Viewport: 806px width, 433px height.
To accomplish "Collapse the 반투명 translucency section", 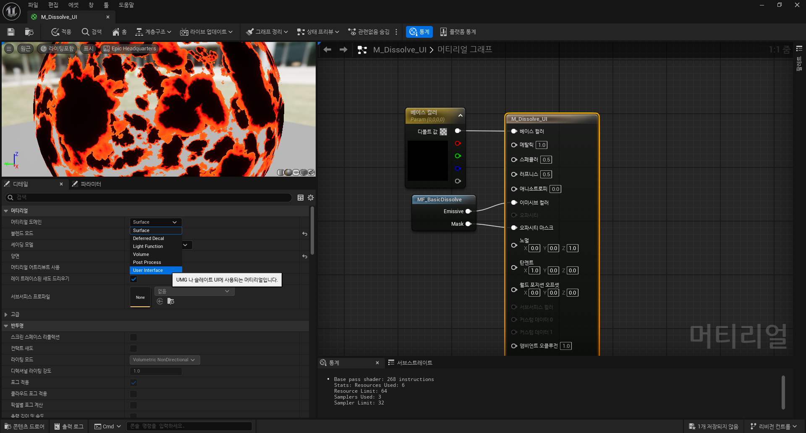I will coord(6,326).
